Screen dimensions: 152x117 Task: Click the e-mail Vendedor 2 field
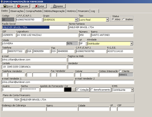click(x=105, y=82)
